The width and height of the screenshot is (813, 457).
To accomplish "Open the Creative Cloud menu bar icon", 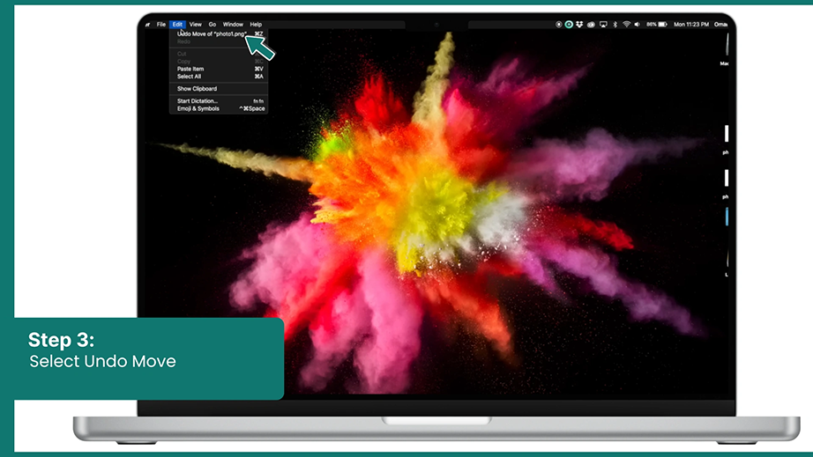I will (591, 25).
